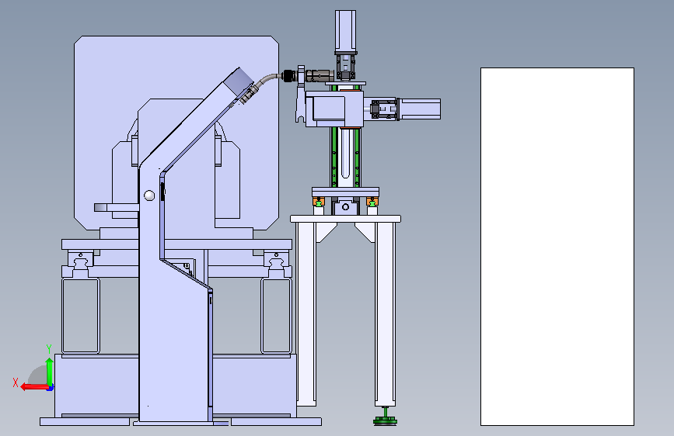The height and width of the screenshot is (436, 674).
Task: Select the vertical servo motor at the top
Action: pyautogui.click(x=346, y=31)
